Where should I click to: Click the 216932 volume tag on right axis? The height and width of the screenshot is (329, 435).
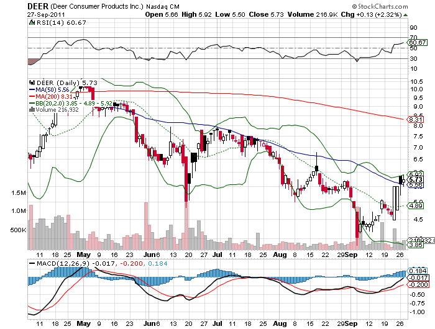tap(421, 240)
